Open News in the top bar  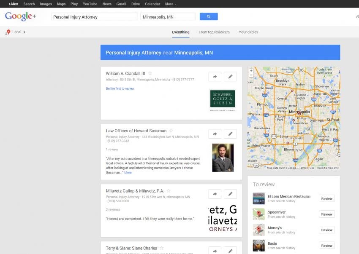pyautogui.click(x=107, y=4)
